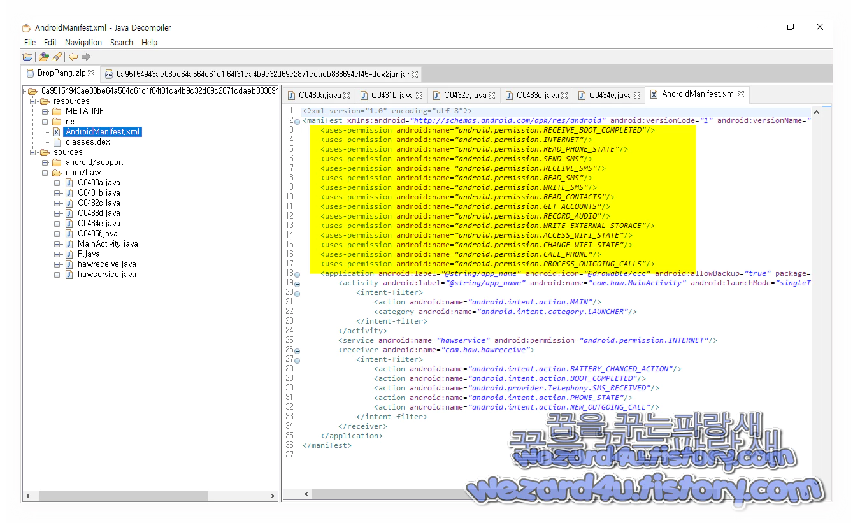Expand the res folder node

point(45,122)
